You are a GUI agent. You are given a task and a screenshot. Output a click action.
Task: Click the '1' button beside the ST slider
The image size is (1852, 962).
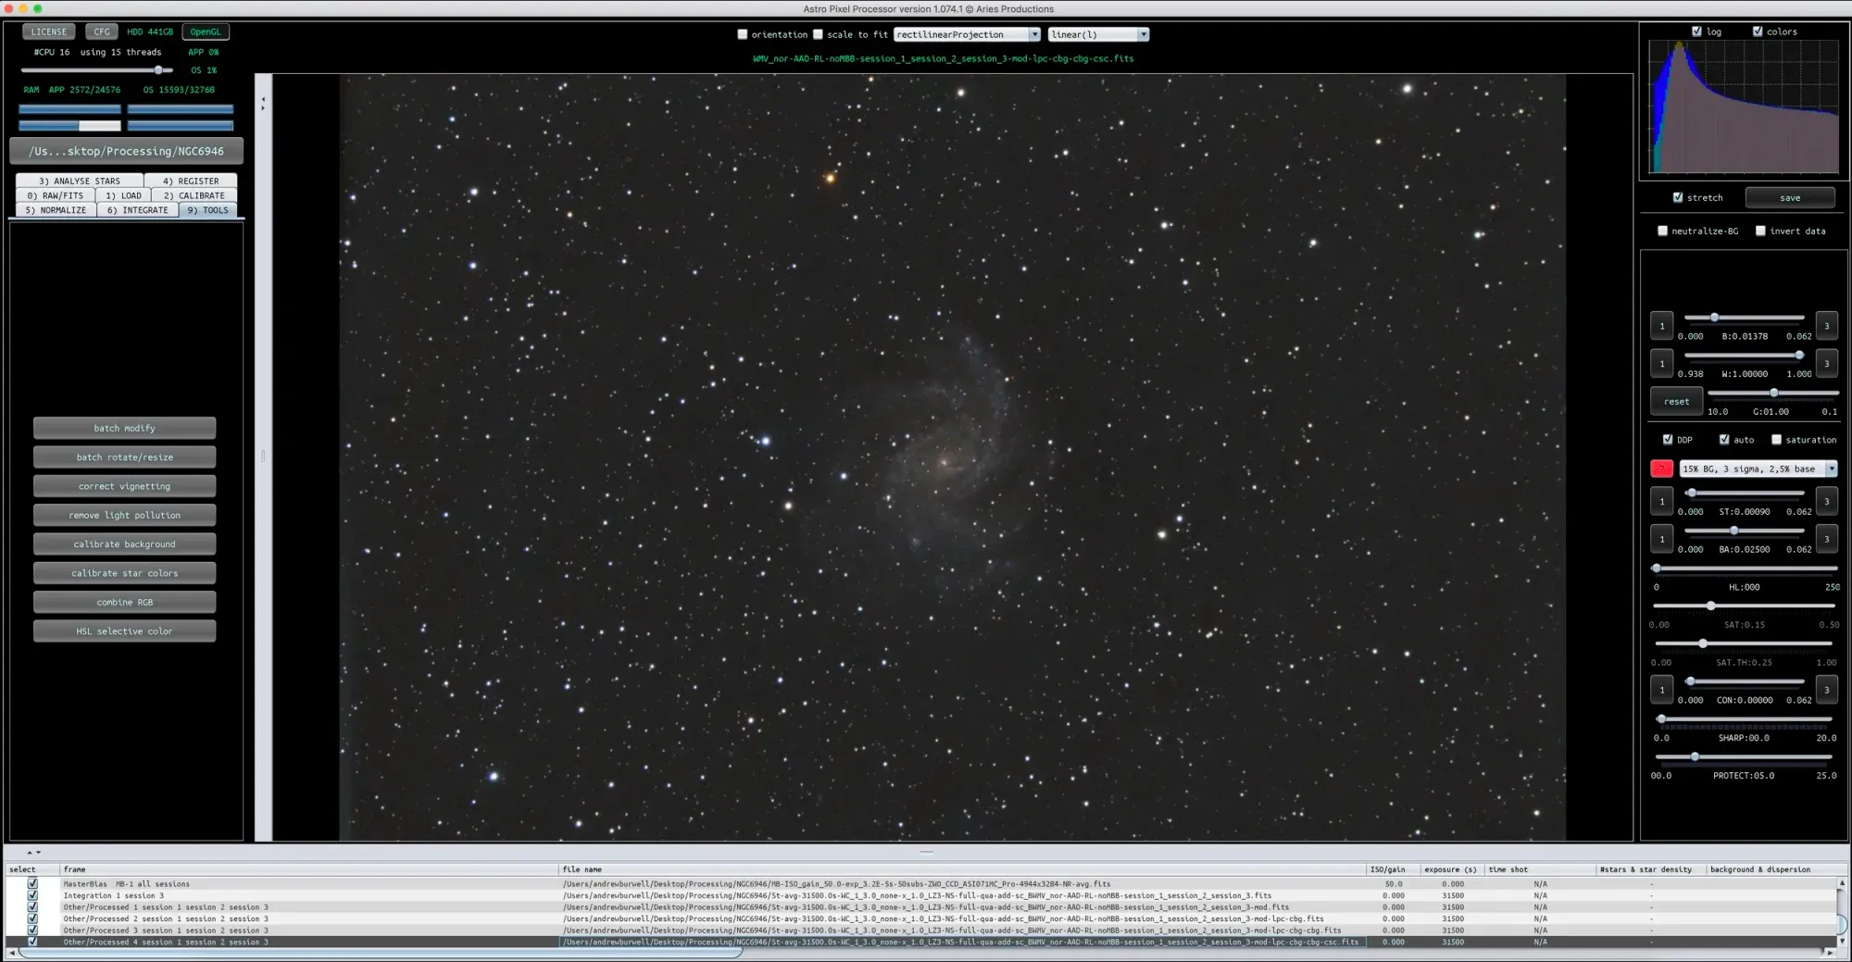(1661, 502)
